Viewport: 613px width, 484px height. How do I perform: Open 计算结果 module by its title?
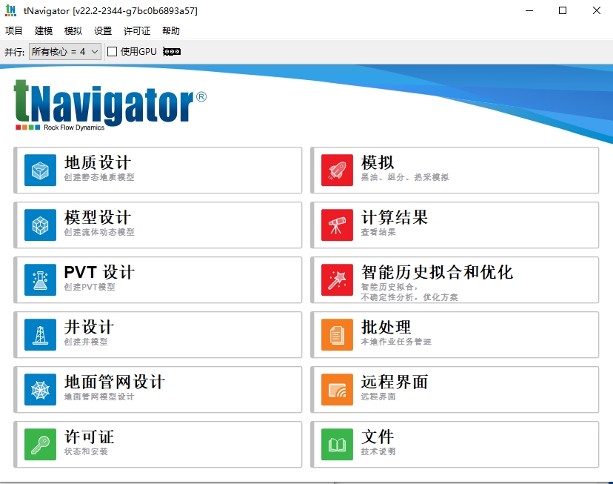pos(395,217)
